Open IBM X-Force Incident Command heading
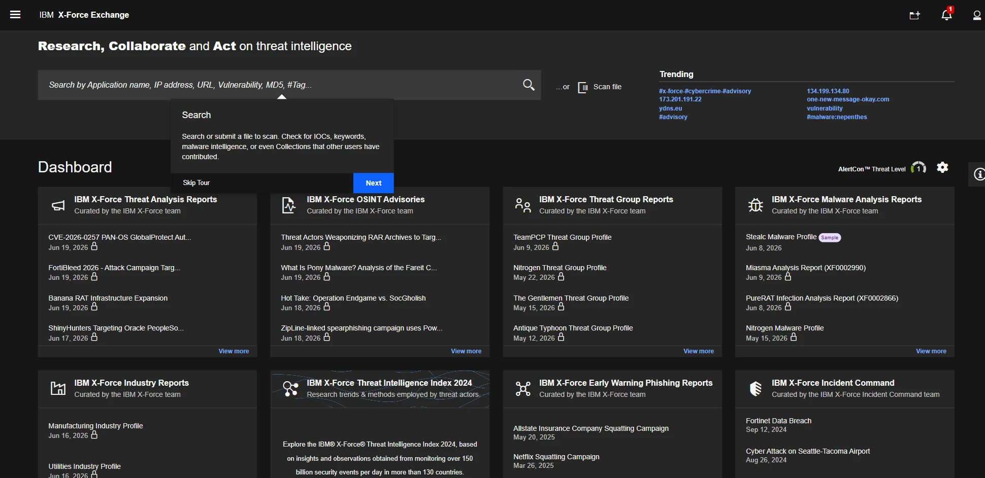The width and height of the screenshot is (985, 478). tap(833, 383)
